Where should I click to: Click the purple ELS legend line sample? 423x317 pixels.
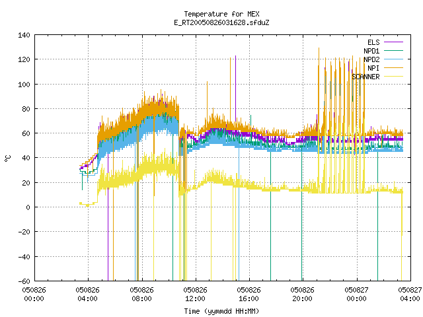[x=393, y=42]
